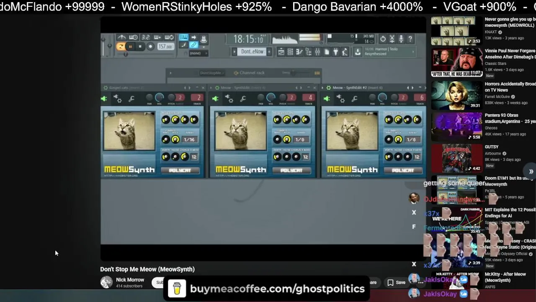Image resolution: width=536 pixels, height=302 pixels.
Task: Click Save button under the video
Action: tap(396, 282)
